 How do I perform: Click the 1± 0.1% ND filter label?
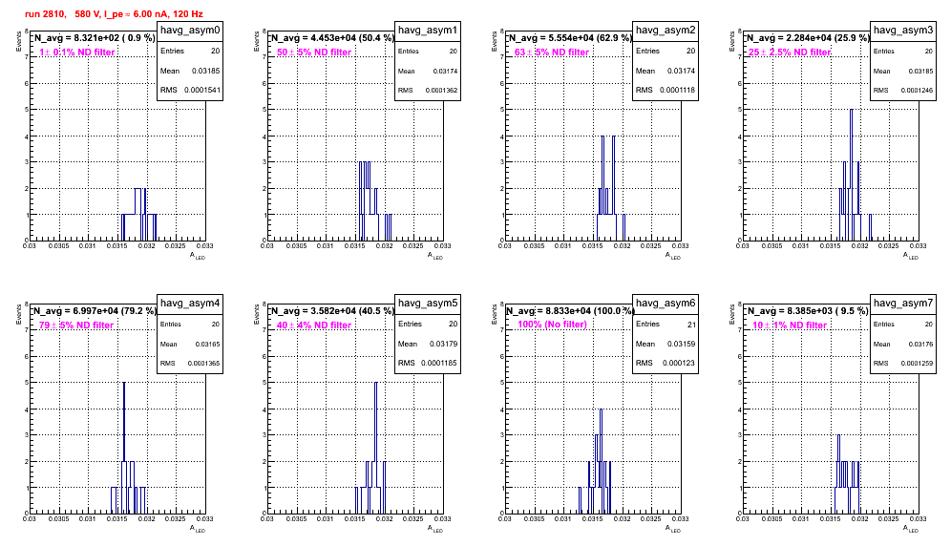(77, 52)
